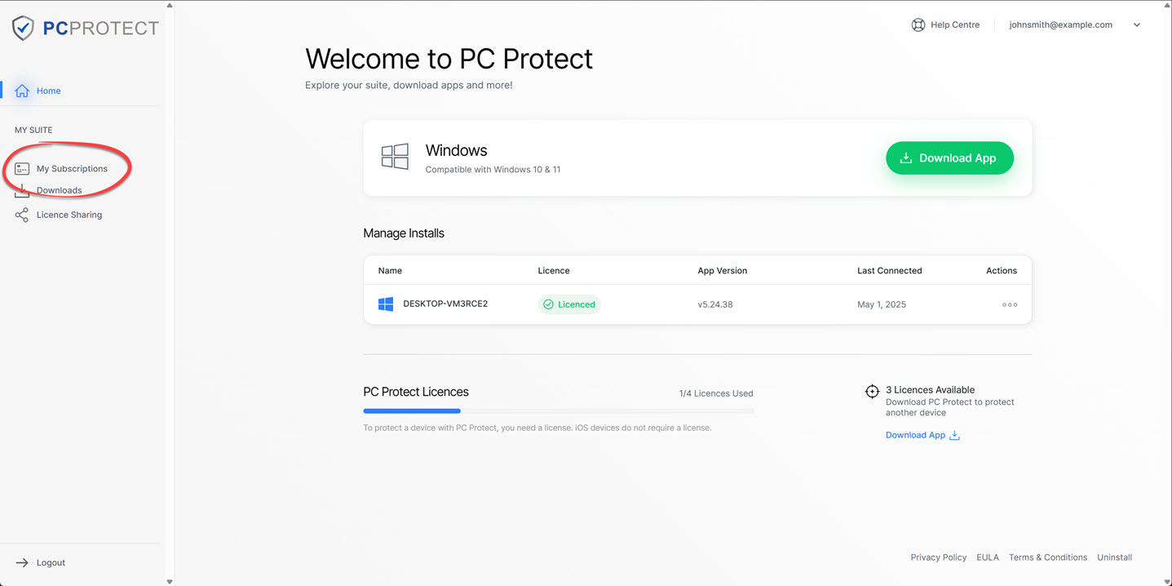The width and height of the screenshot is (1172, 586).
Task: Open My Subscriptions in the sidebar
Action: click(x=72, y=169)
